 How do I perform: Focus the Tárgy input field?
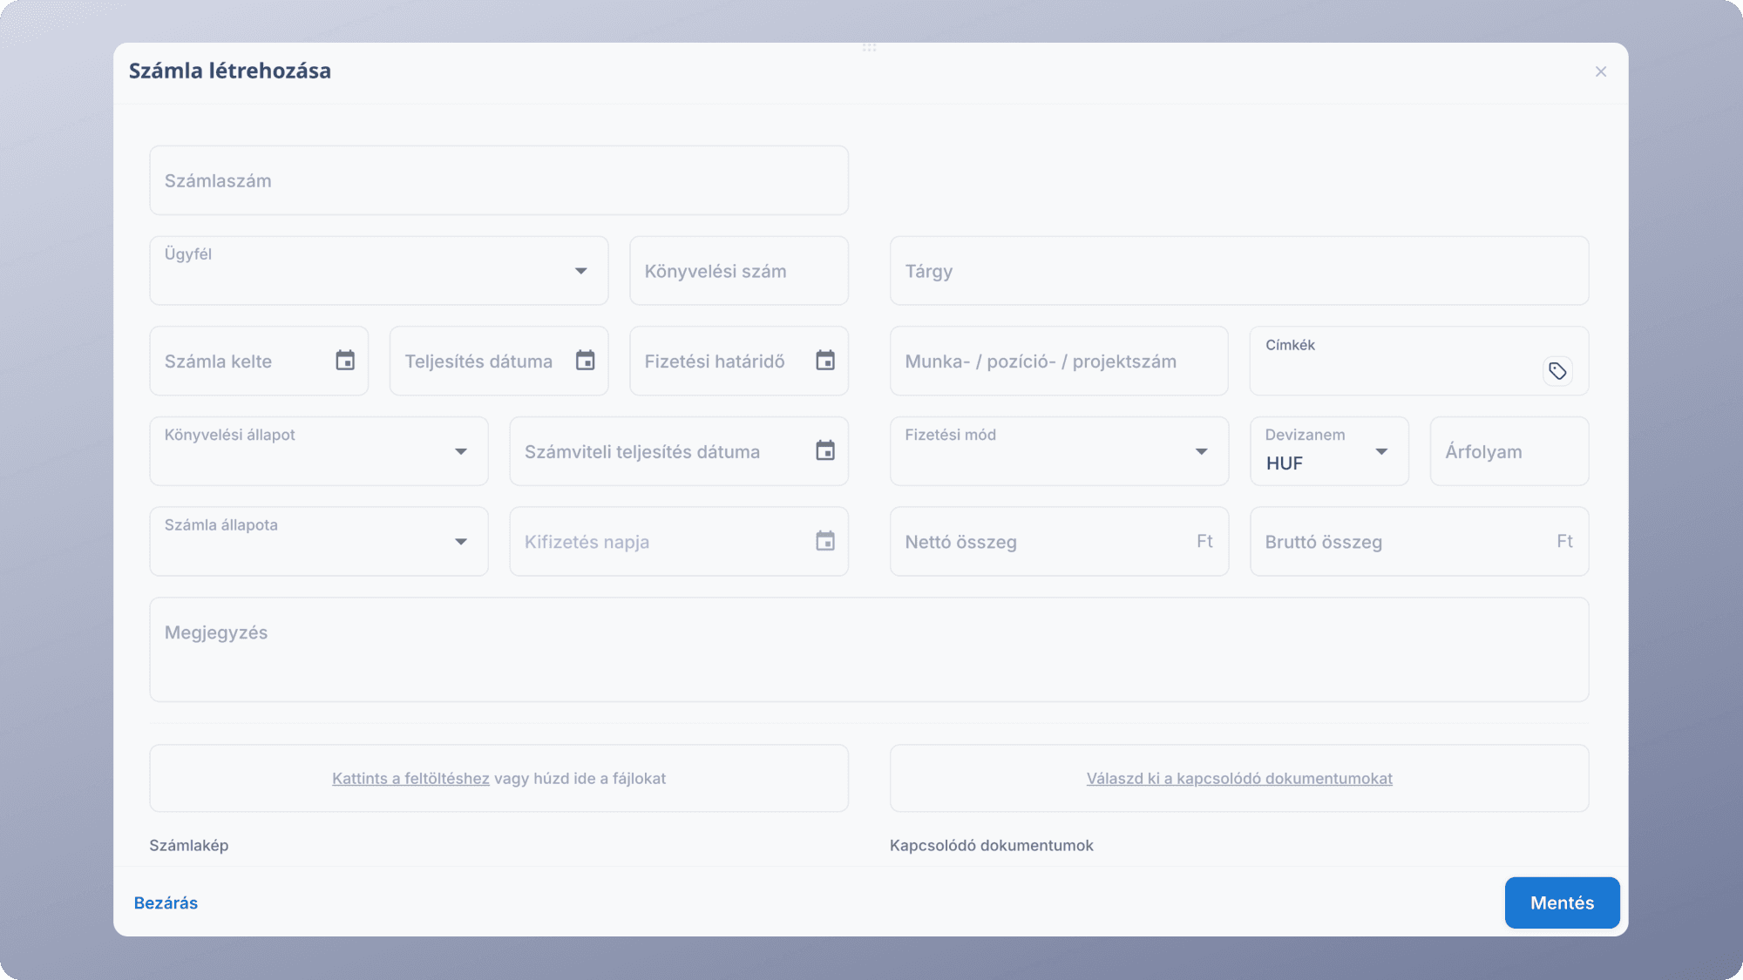[1239, 271]
